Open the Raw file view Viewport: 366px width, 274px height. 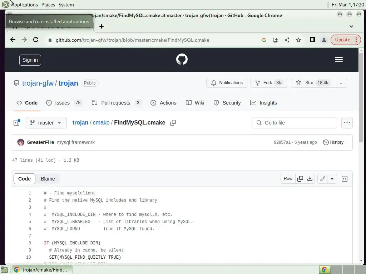[x=288, y=179]
